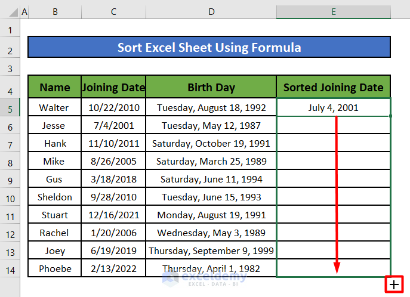410x297 pixels.
Task: Select row 2 header
Action: 10,50
